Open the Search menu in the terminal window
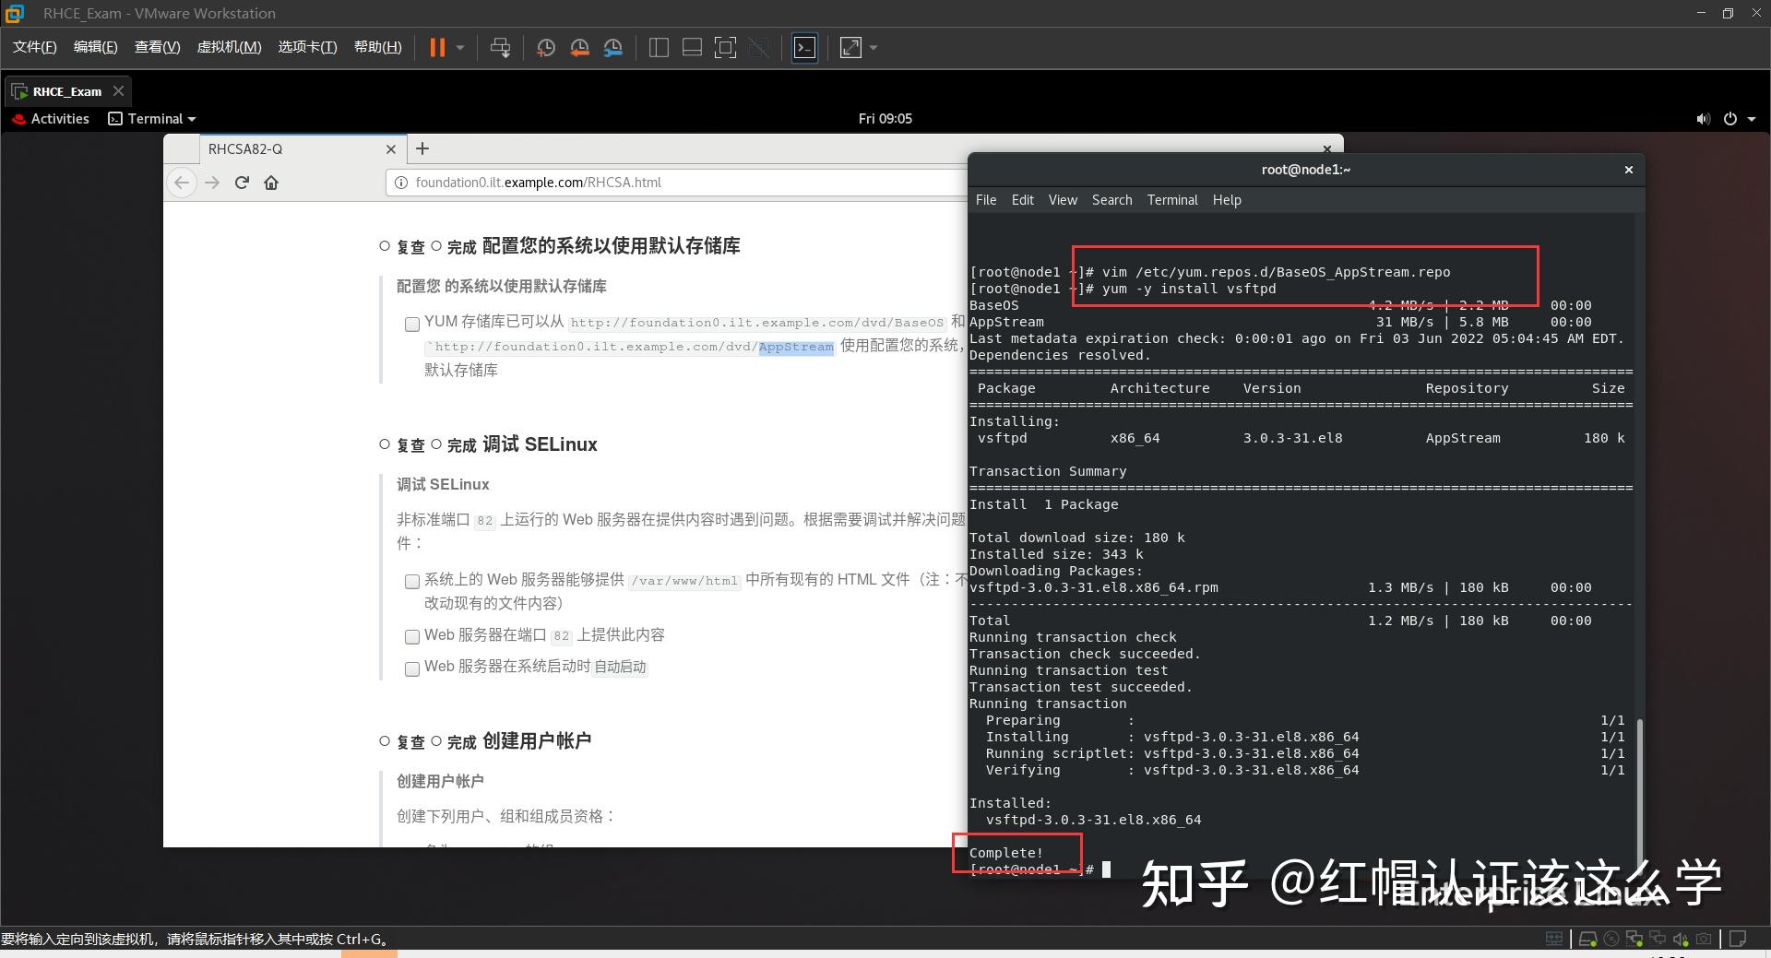The width and height of the screenshot is (1771, 958). tap(1111, 199)
